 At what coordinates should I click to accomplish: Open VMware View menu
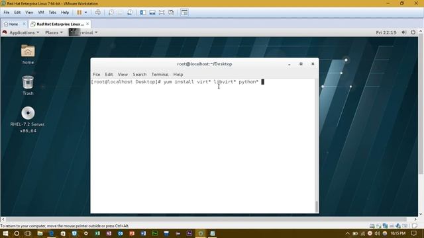point(29,13)
